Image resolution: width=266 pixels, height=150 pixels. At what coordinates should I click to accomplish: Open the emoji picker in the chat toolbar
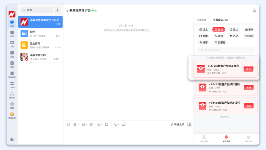pos(68,124)
